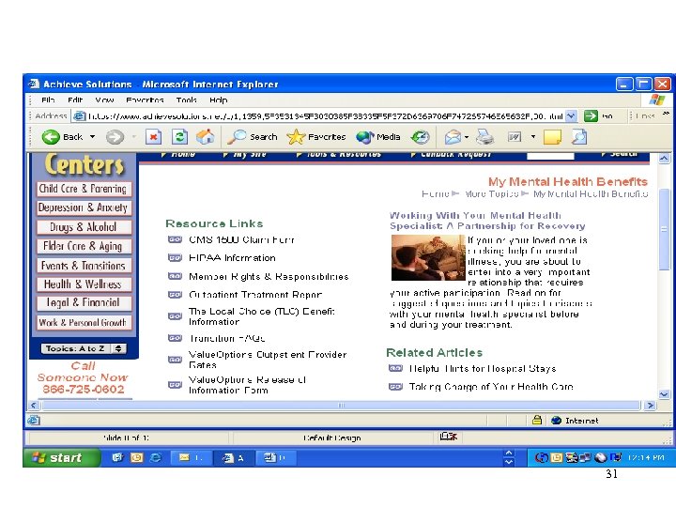
Task: Click the Internet Explorer quick launch icon
Action: click(x=156, y=457)
